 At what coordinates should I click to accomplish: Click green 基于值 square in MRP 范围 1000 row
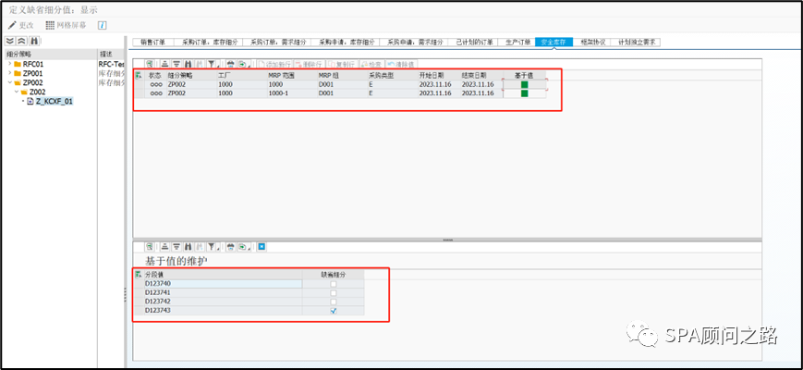coord(524,84)
